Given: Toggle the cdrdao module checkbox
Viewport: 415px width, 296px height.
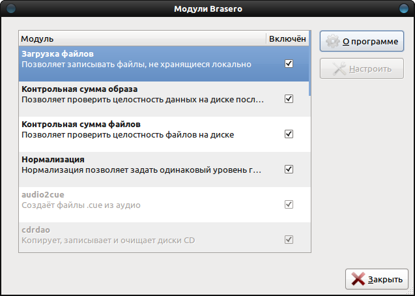Looking at the screenshot, I should click(289, 240).
